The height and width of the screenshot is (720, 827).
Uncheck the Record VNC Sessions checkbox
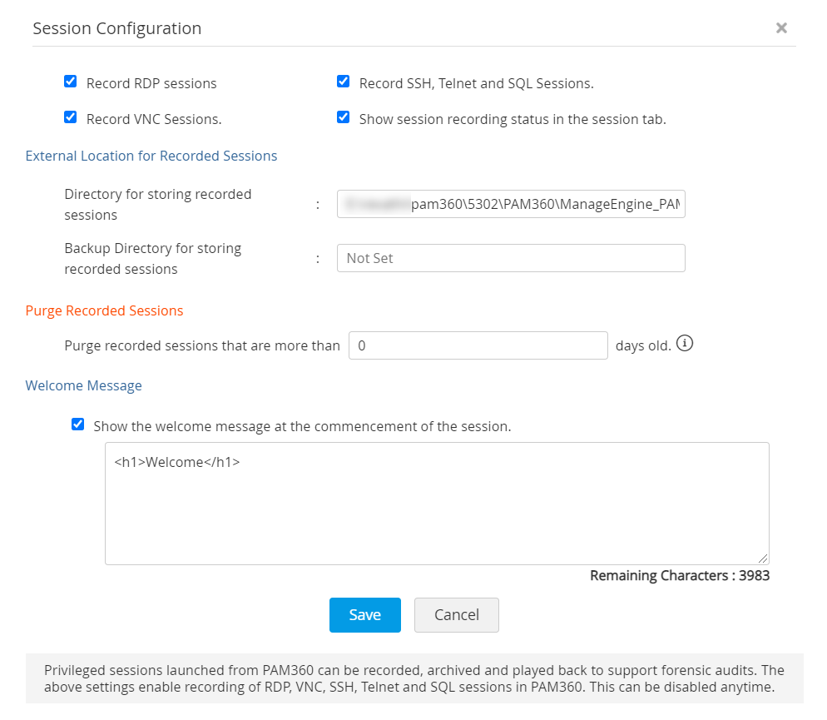coord(71,118)
